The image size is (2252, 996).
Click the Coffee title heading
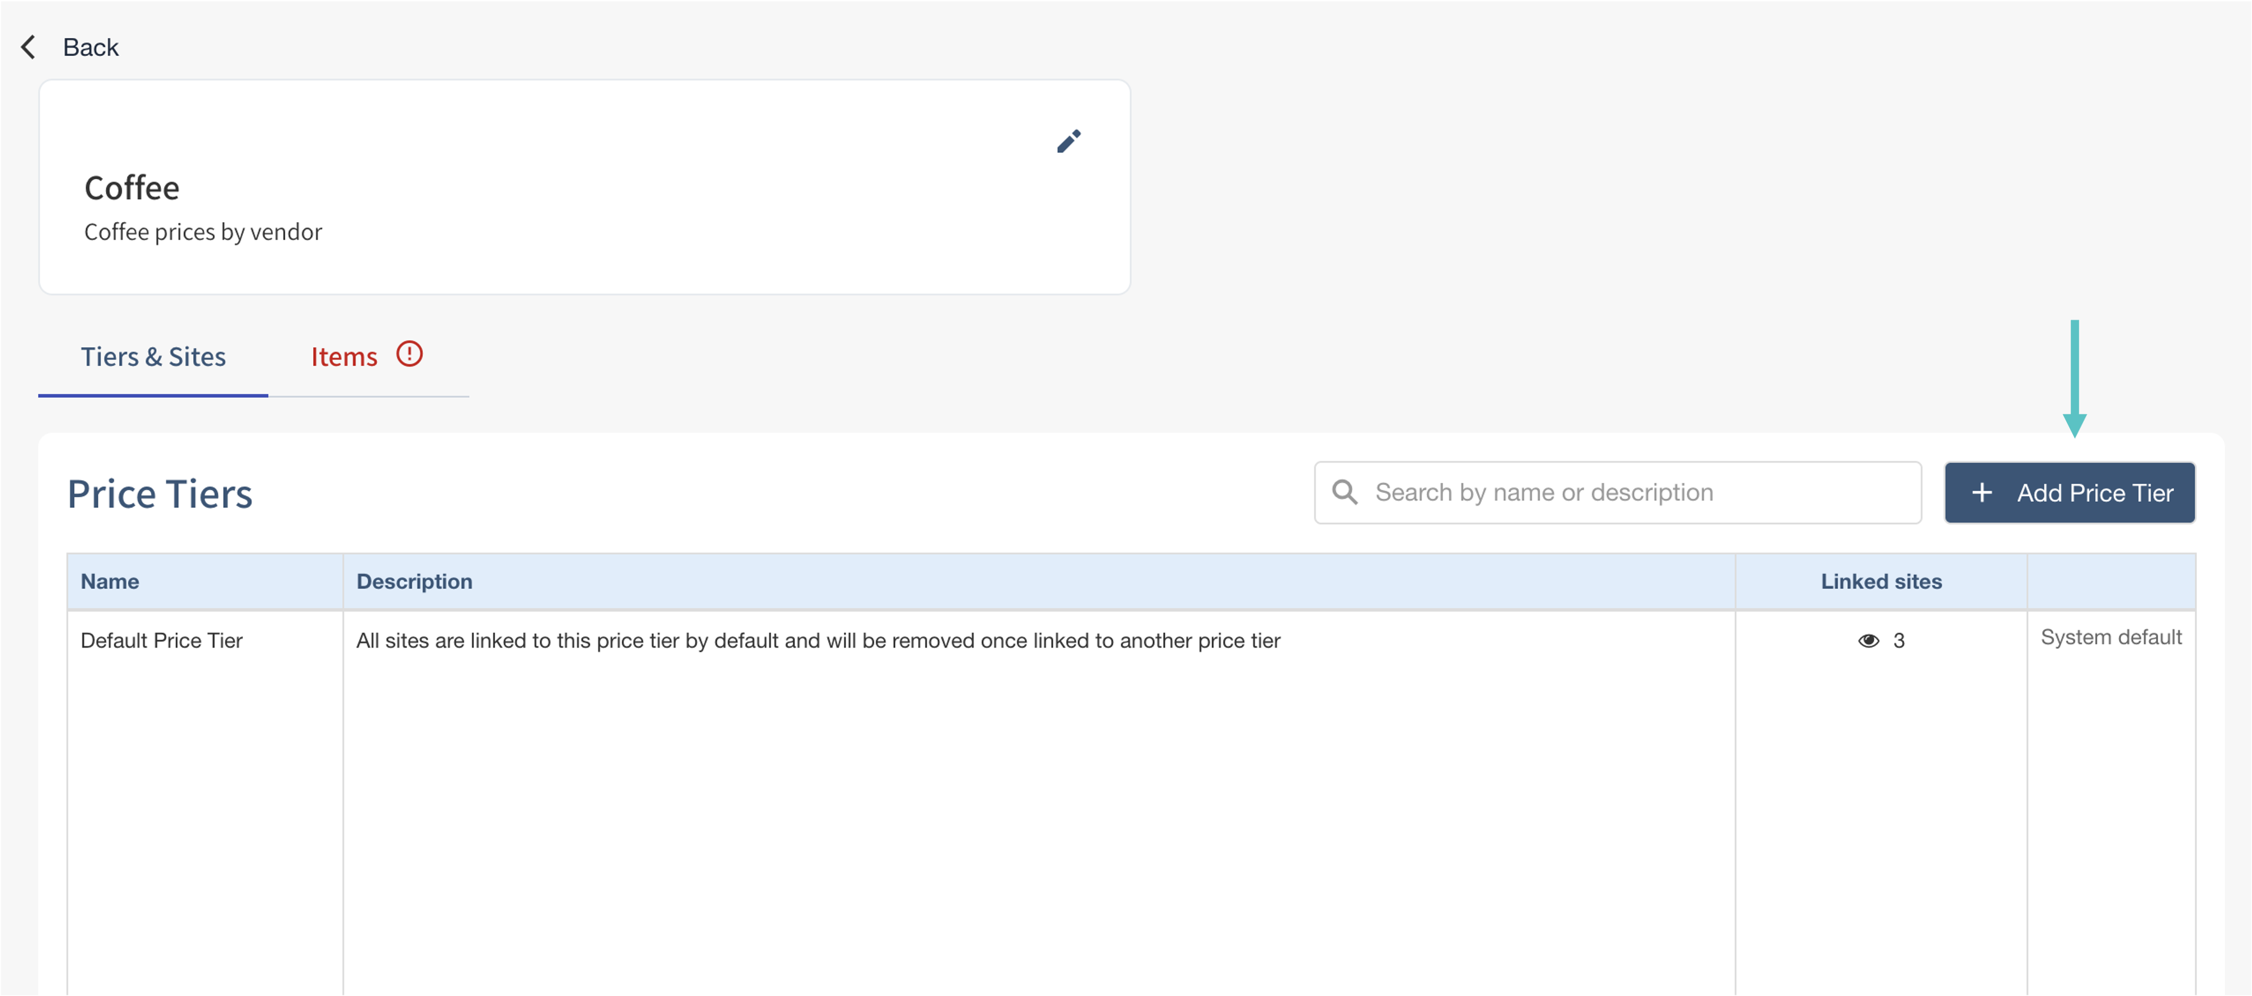pyautogui.click(x=132, y=188)
